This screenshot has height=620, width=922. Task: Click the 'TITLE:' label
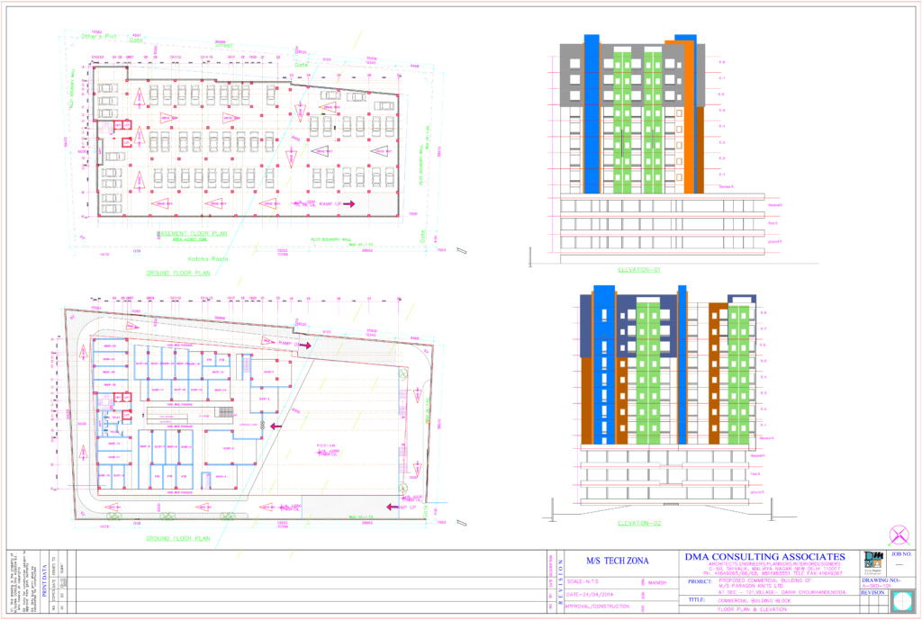click(697, 600)
